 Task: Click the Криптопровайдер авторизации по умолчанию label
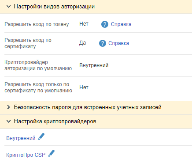click(x=38, y=65)
